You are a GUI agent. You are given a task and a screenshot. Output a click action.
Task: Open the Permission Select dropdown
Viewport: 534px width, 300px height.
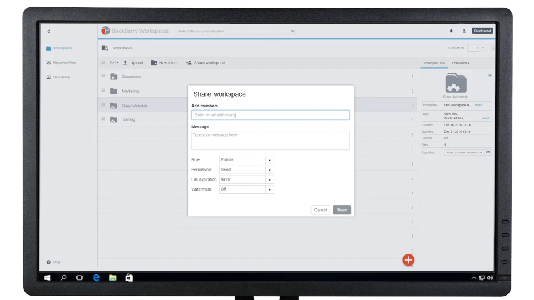(246, 170)
